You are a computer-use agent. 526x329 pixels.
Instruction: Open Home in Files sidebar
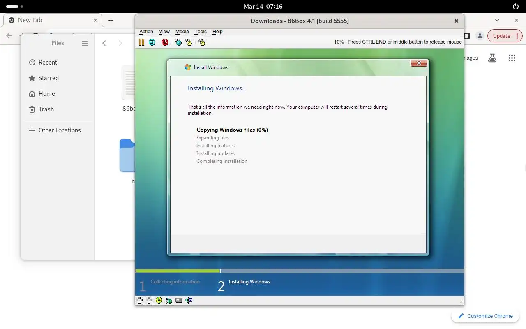58,94
